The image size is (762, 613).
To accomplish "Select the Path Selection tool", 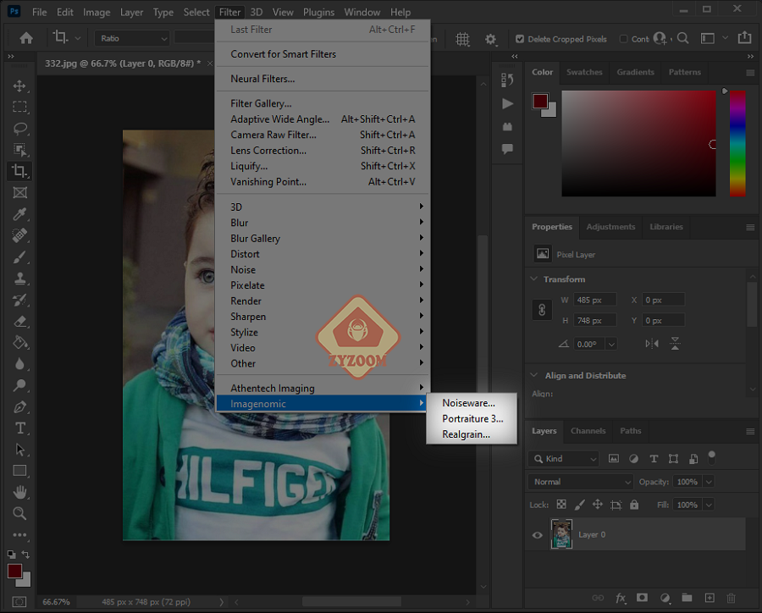I will (19, 450).
